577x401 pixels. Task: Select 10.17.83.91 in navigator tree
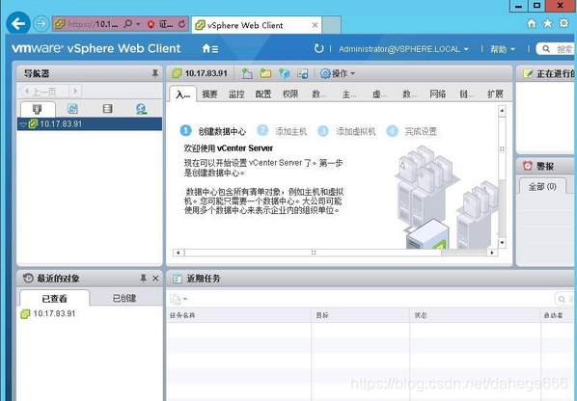[90, 124]
